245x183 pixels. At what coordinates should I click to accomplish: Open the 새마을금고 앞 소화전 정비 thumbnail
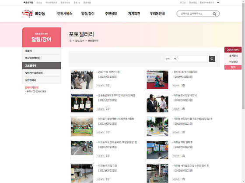(x=157, y=173)
